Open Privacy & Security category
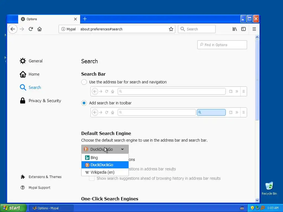This screenshot has width=283, height=212. coord(40,100)
